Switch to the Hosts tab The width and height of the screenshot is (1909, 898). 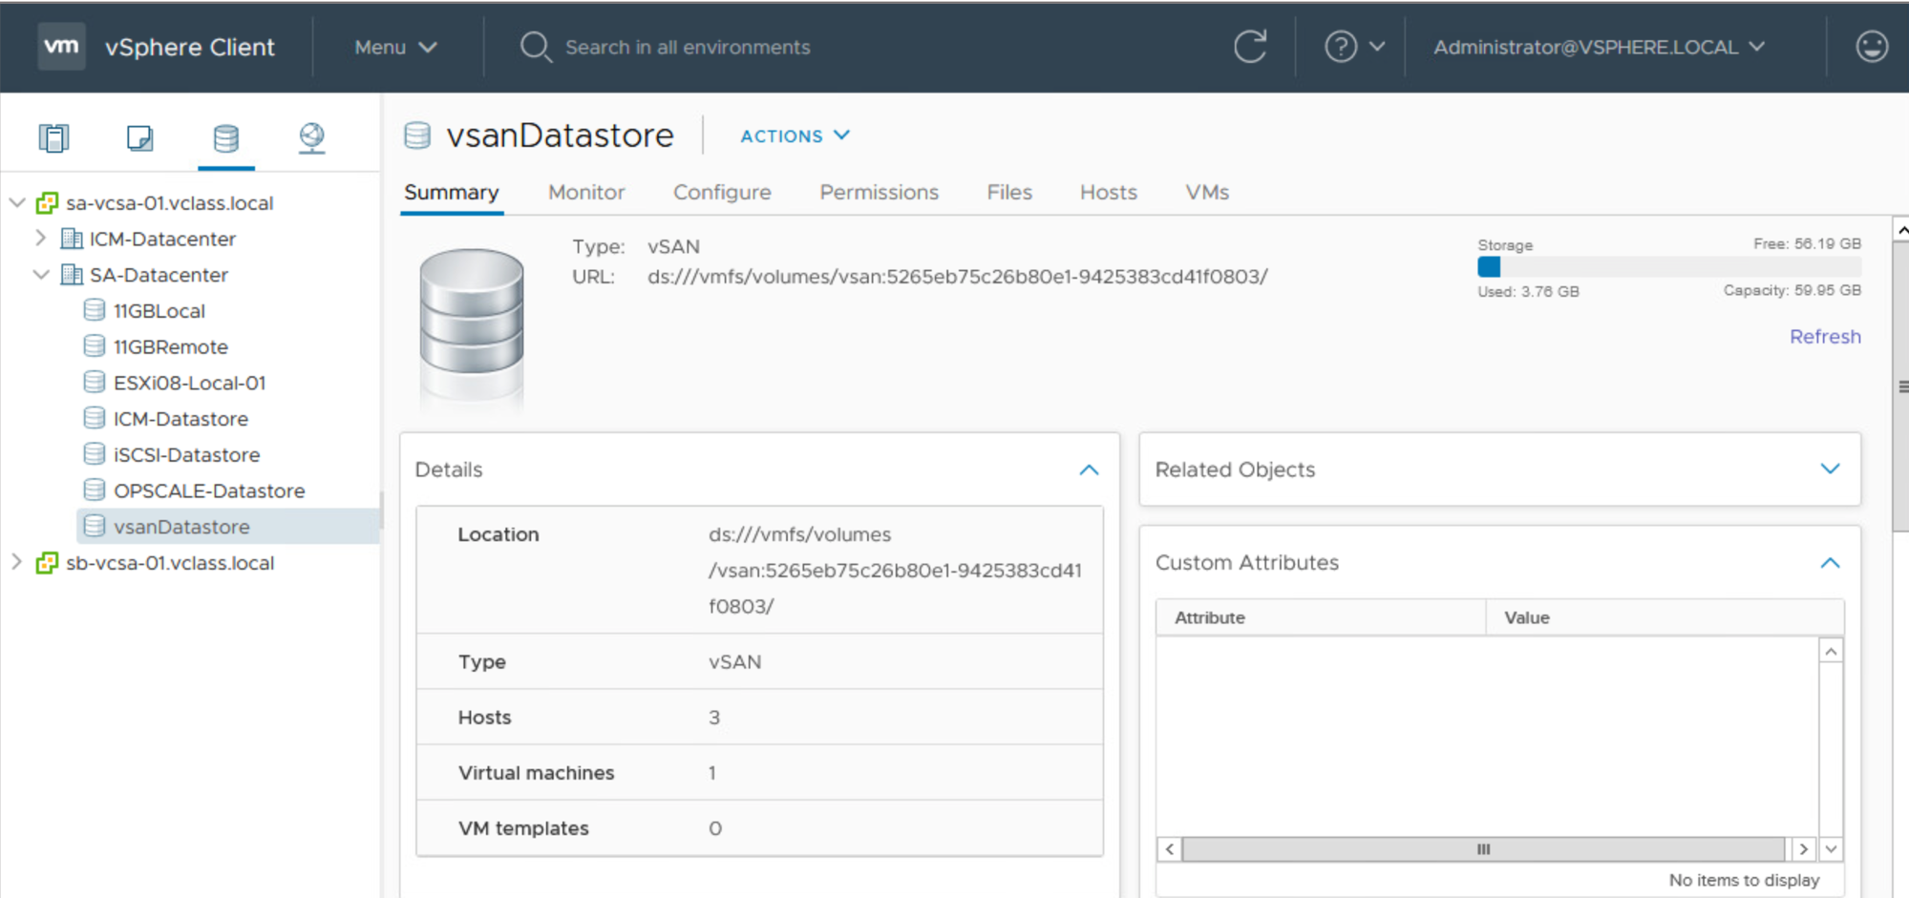(x=1109, y=193)
